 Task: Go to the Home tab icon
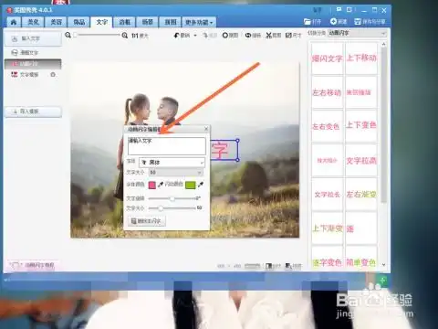tap(14, 22)
